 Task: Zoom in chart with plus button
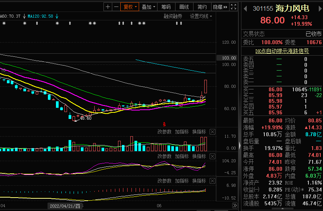108,7
